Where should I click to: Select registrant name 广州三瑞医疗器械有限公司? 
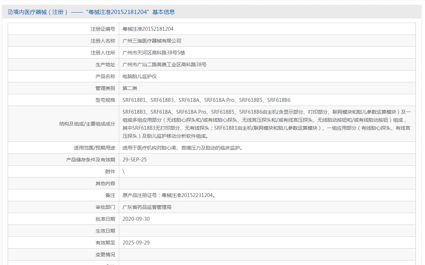152,41
